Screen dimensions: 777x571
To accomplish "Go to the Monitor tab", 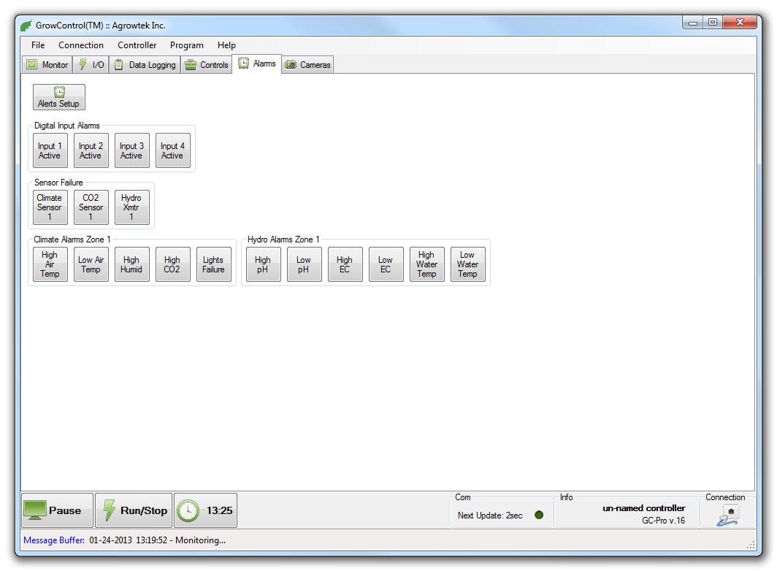I will [47, 65].
